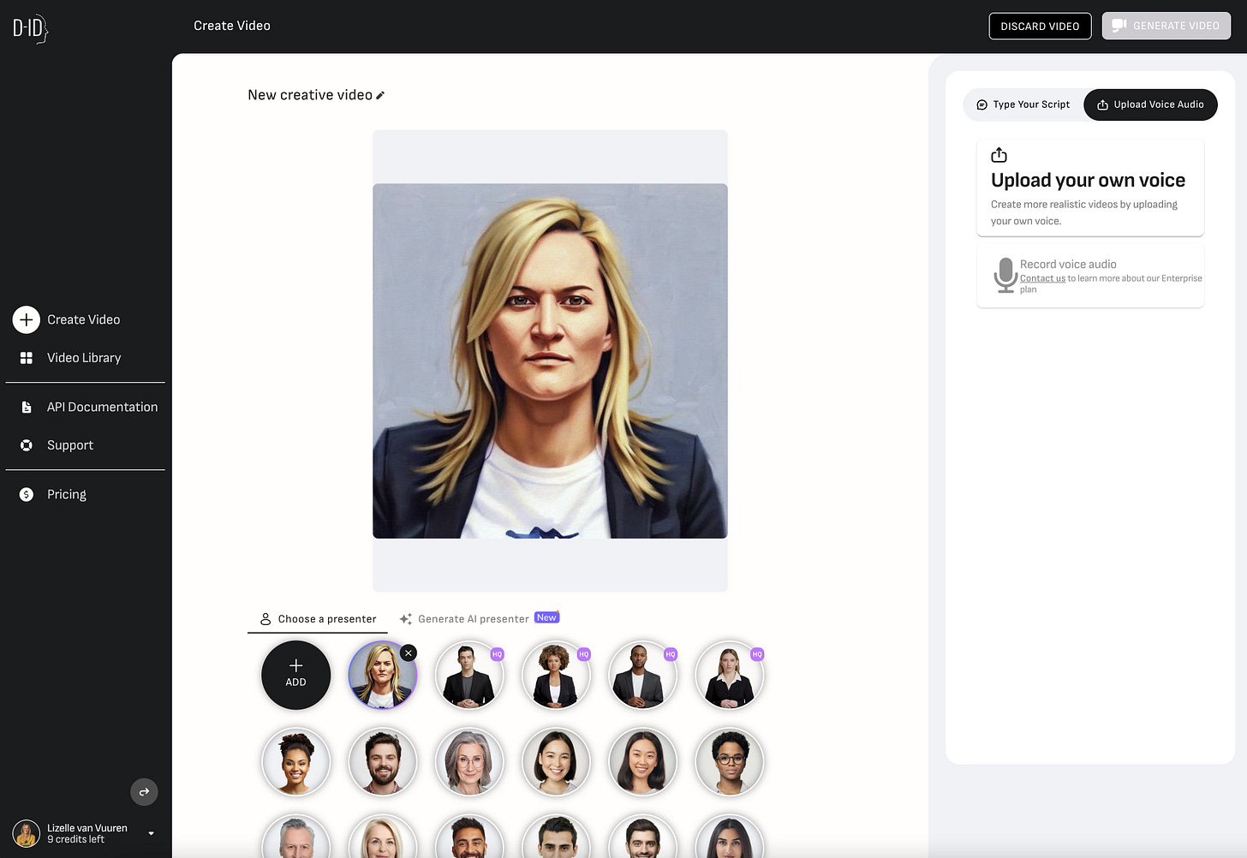Image resolution: width=1247 pixels, height=858 pixels.
Task: Select the long-haired woman in fifth column, second row
Action: click(642, 762)
